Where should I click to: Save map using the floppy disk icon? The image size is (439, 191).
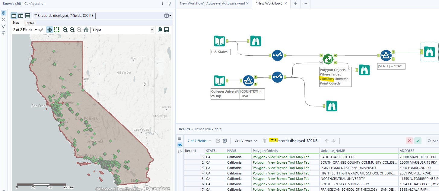[x=166, y=30]
